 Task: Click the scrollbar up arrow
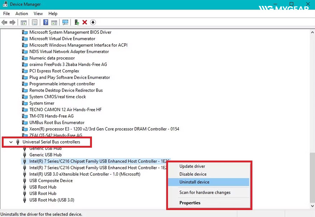(312, 32)
